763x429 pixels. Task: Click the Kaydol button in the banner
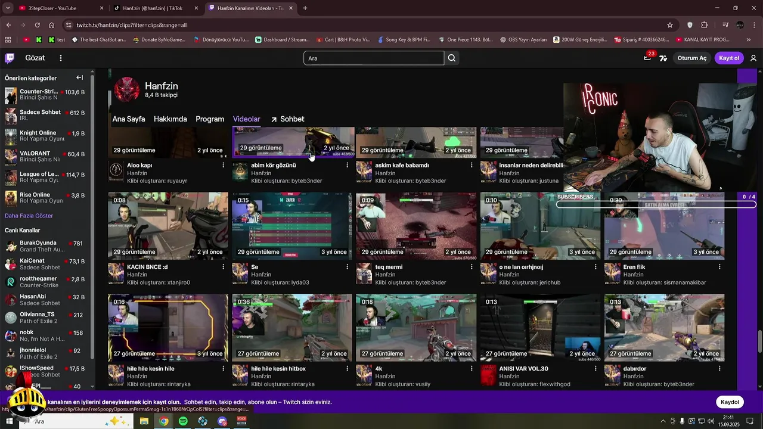[x=730, y=402]
